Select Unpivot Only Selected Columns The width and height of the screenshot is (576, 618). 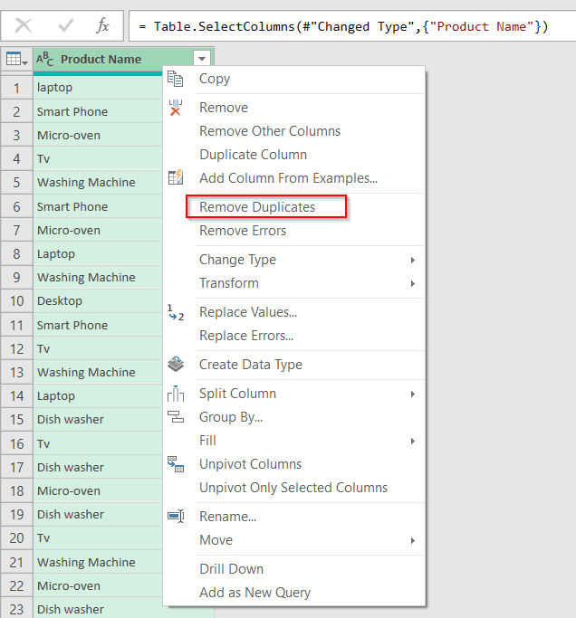point(293,488)
